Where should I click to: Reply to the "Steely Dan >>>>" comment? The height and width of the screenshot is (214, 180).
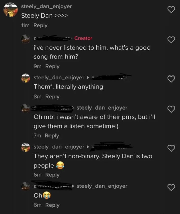[x=40, y=25]
